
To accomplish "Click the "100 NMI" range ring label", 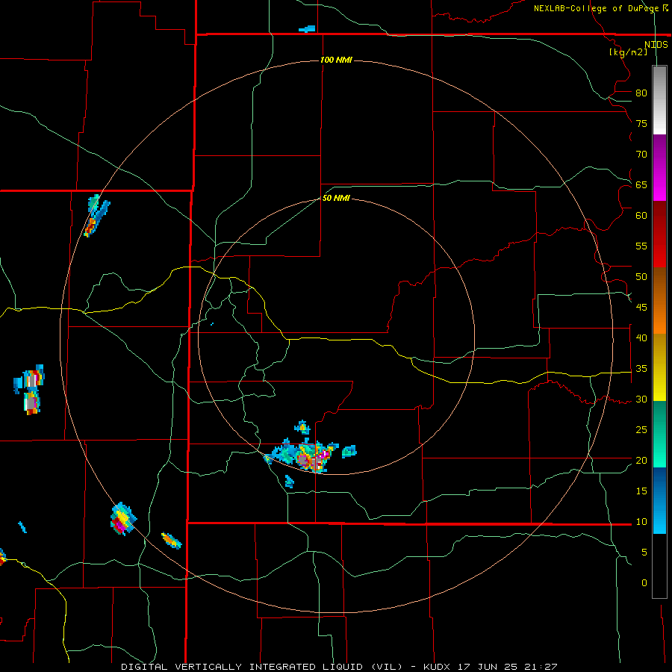I will [x=336, y=60].
